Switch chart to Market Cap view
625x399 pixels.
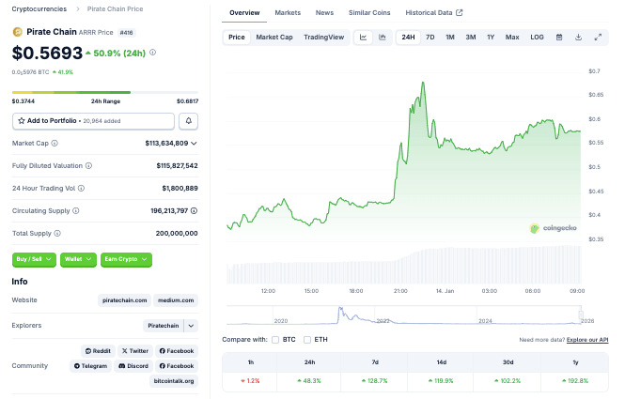[274, 37]
